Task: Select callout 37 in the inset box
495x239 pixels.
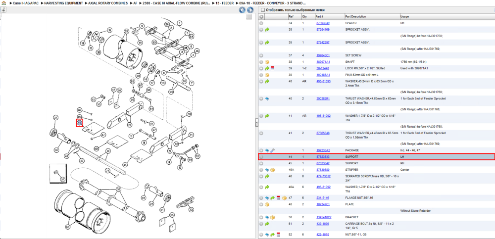Action: (62, 179)
